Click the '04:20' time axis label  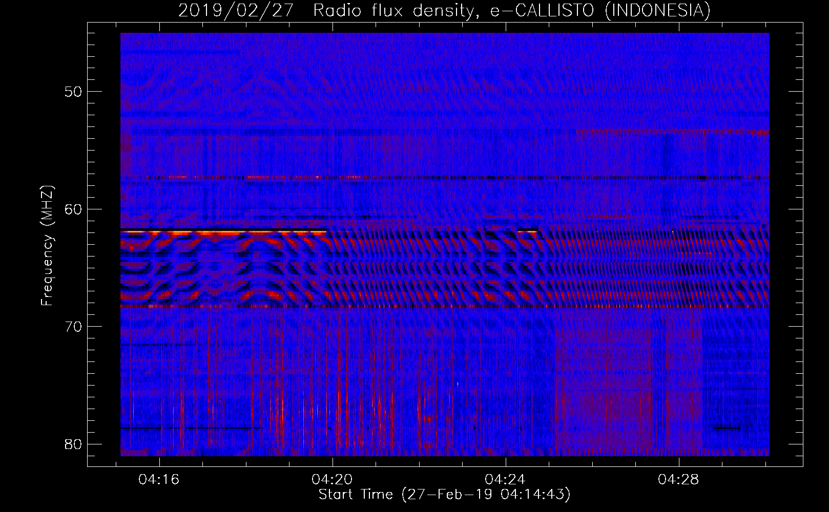pyautogui.click(x=332, y=480)
